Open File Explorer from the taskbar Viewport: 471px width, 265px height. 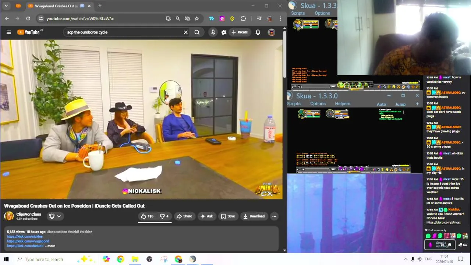coord(135,259)
